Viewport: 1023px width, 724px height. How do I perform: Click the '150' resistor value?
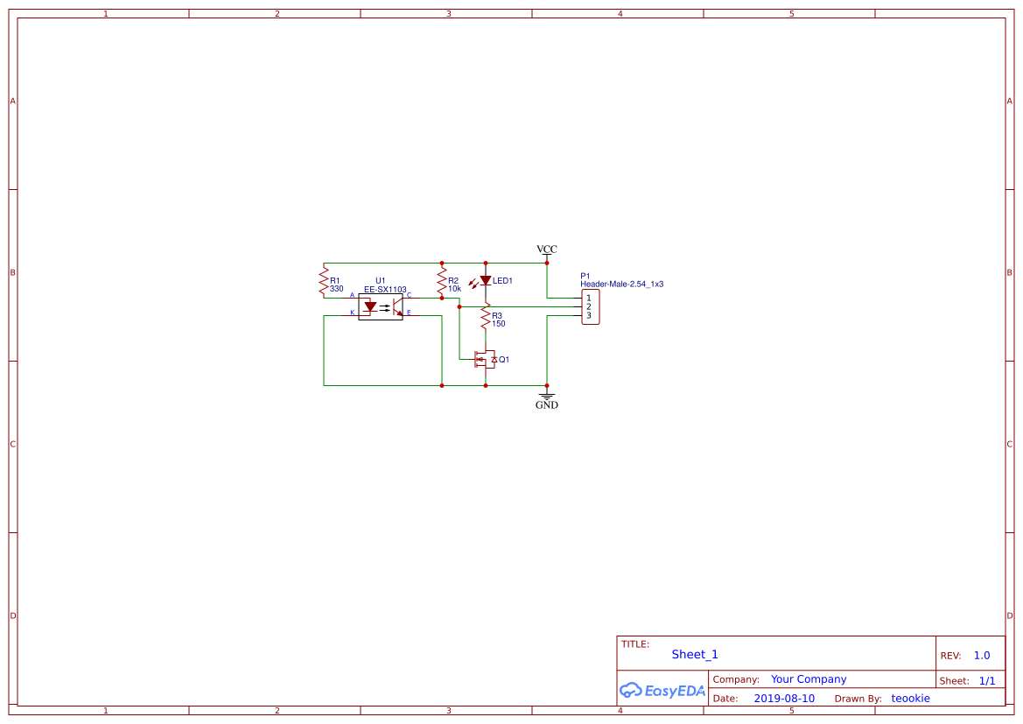499,324
